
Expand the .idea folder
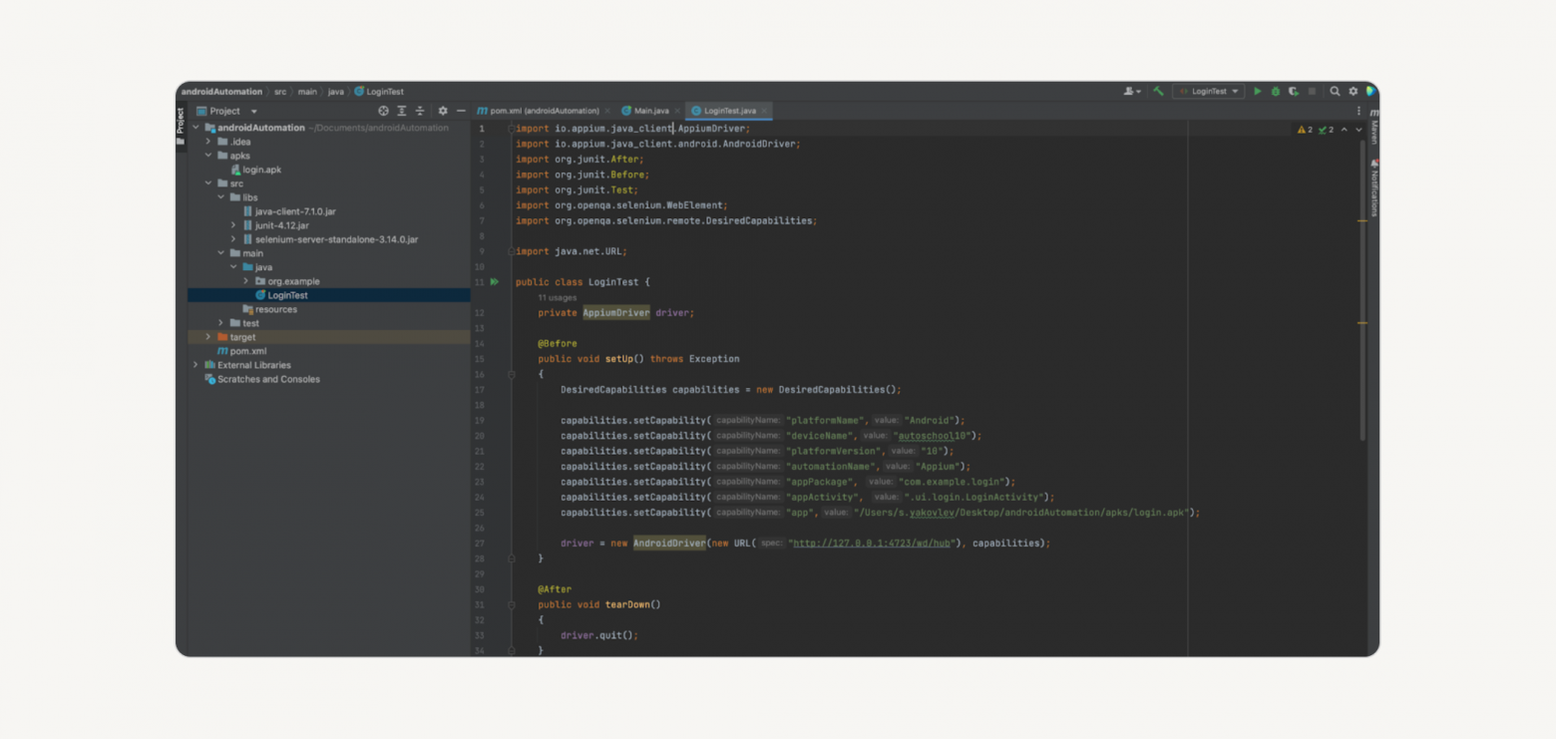click(x=208, y=142)
